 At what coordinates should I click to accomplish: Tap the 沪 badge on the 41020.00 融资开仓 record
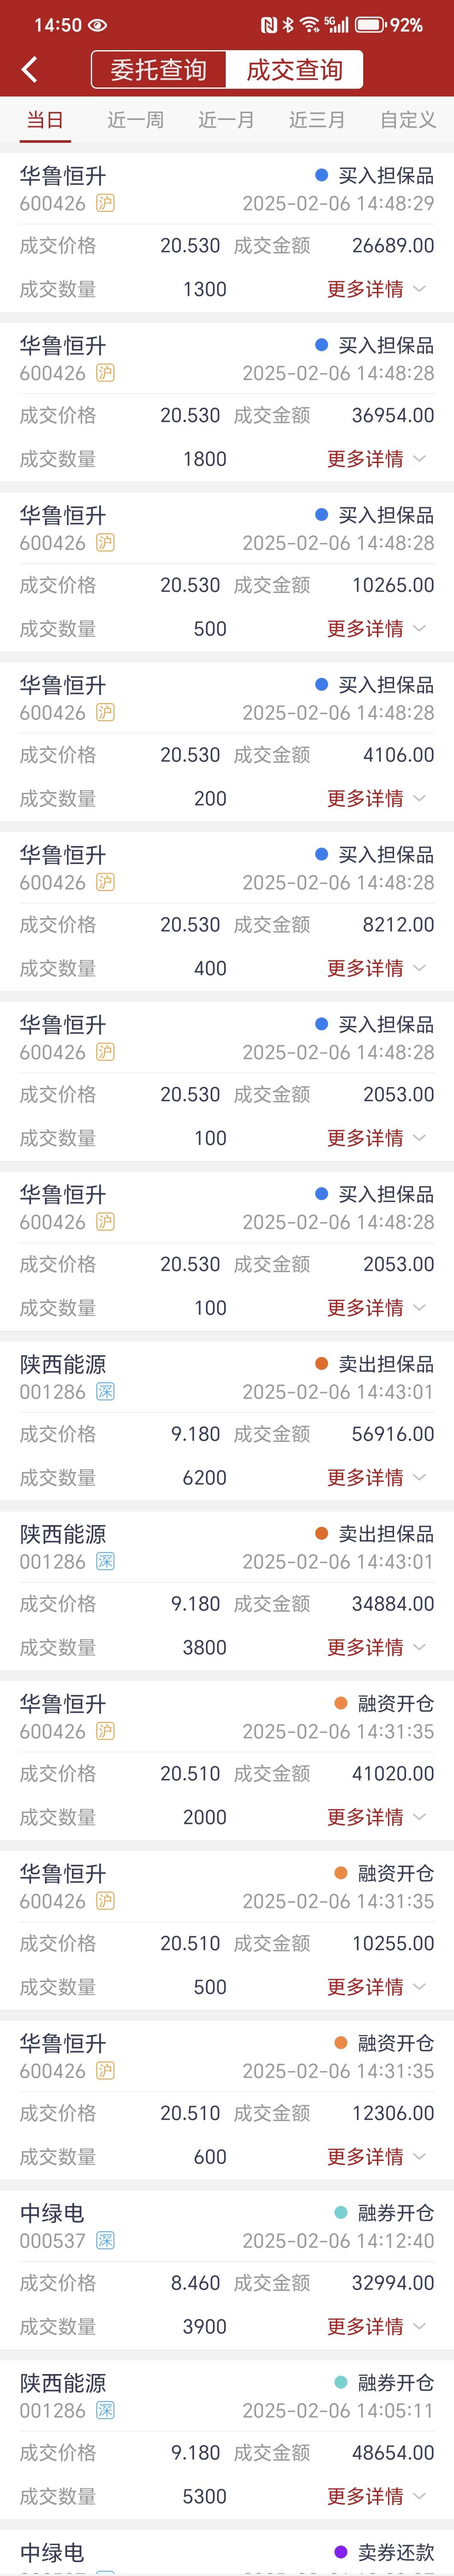click(x=105, y=1731)
